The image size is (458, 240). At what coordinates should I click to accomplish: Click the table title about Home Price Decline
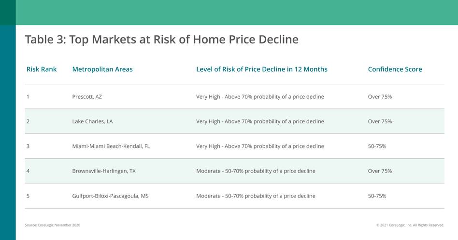161,40
